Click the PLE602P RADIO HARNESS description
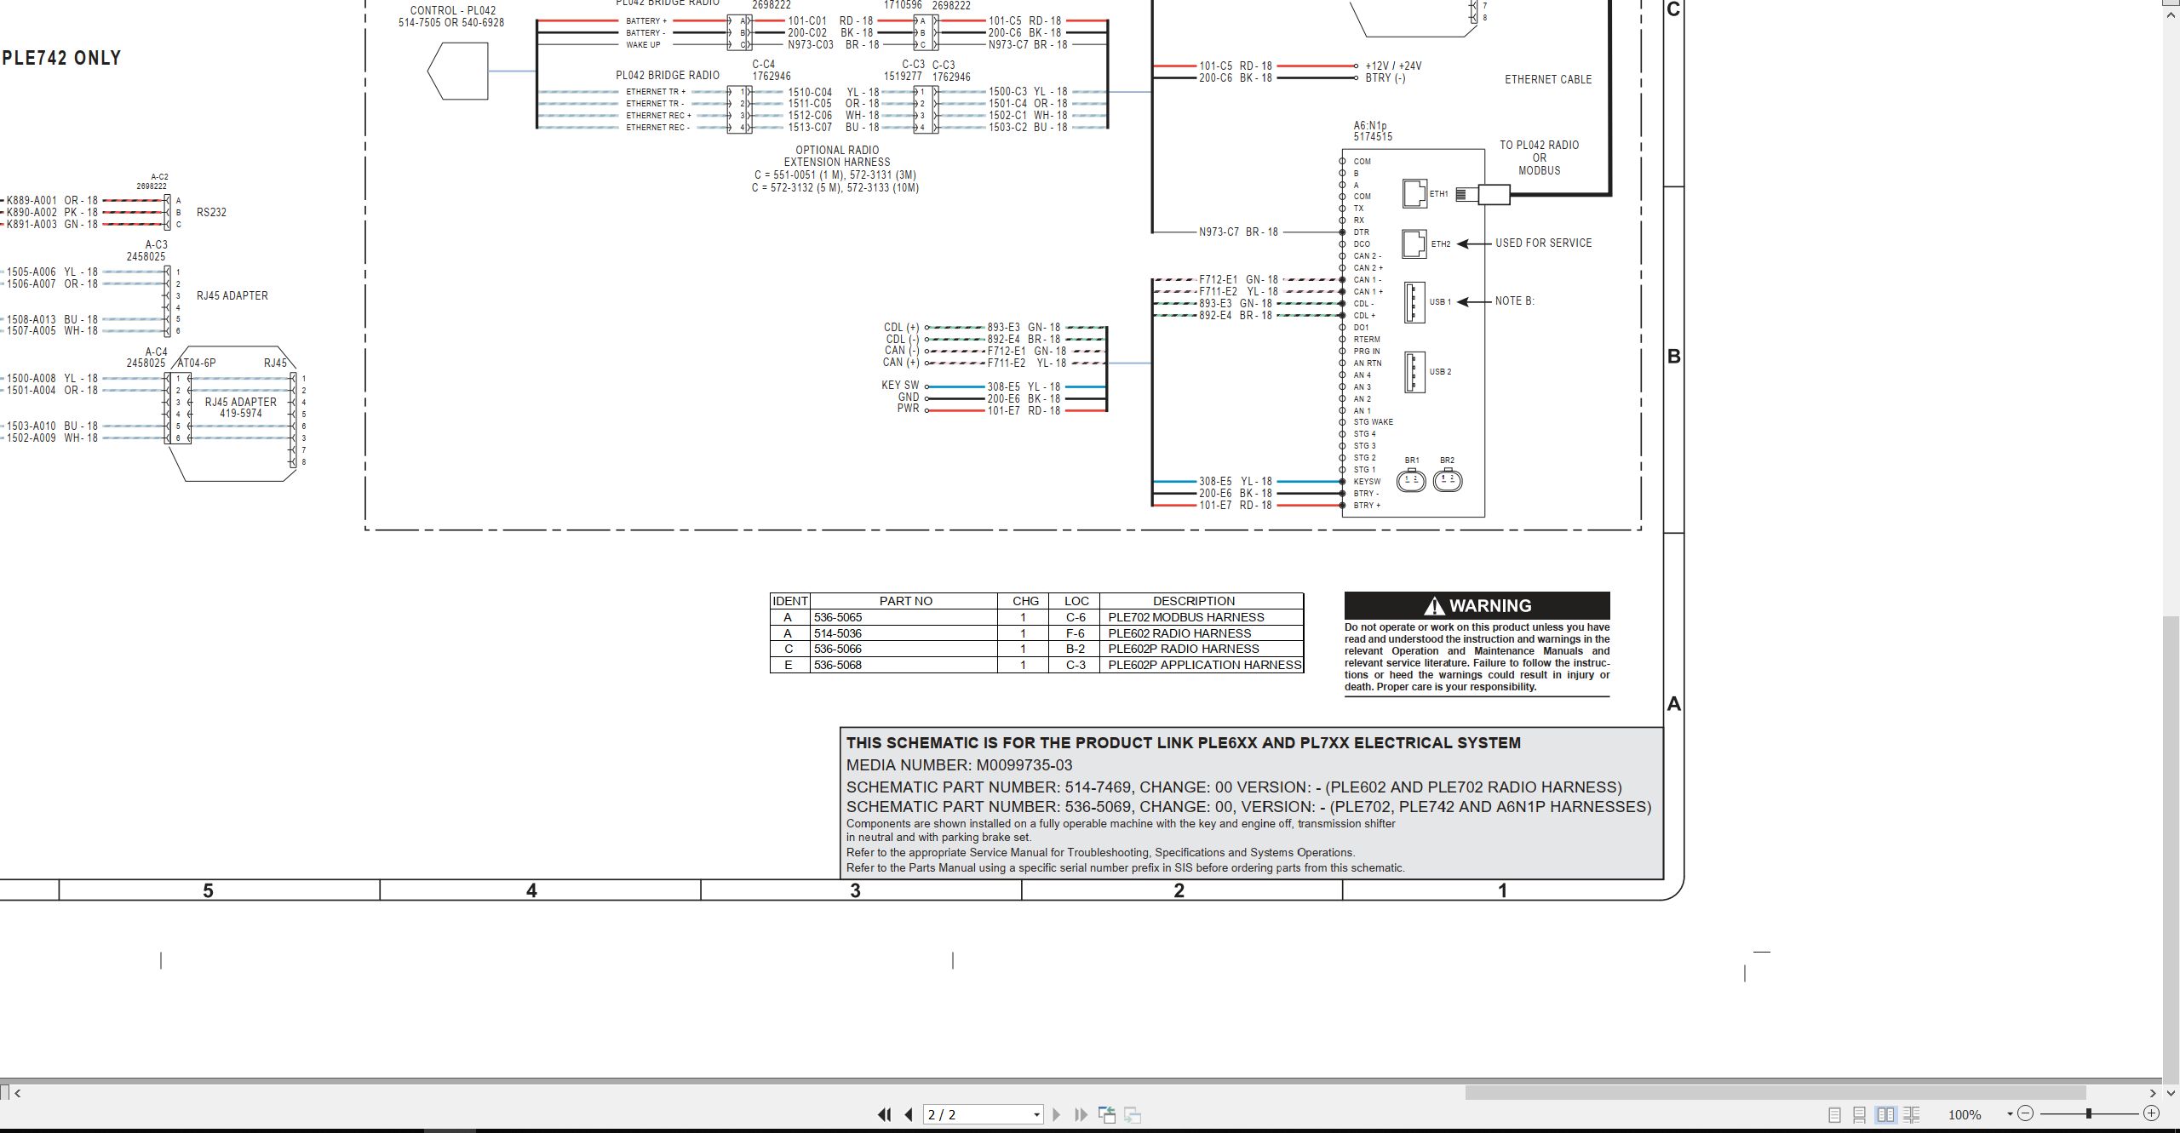This screenshot has width=2180, height=1133. tap(1184, 649)
